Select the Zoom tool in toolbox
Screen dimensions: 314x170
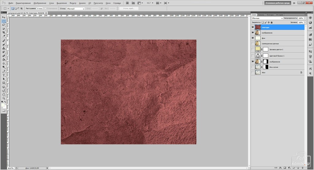4,98
